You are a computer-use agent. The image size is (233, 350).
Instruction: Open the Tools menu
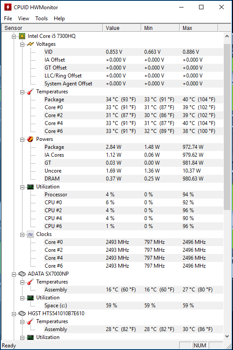pos(41,18)
